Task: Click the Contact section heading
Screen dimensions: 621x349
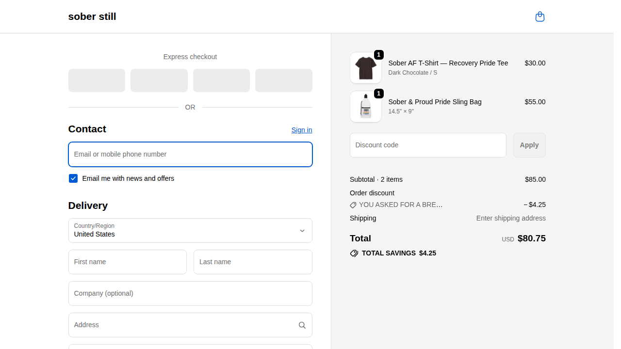Action: tap(87, 129)
